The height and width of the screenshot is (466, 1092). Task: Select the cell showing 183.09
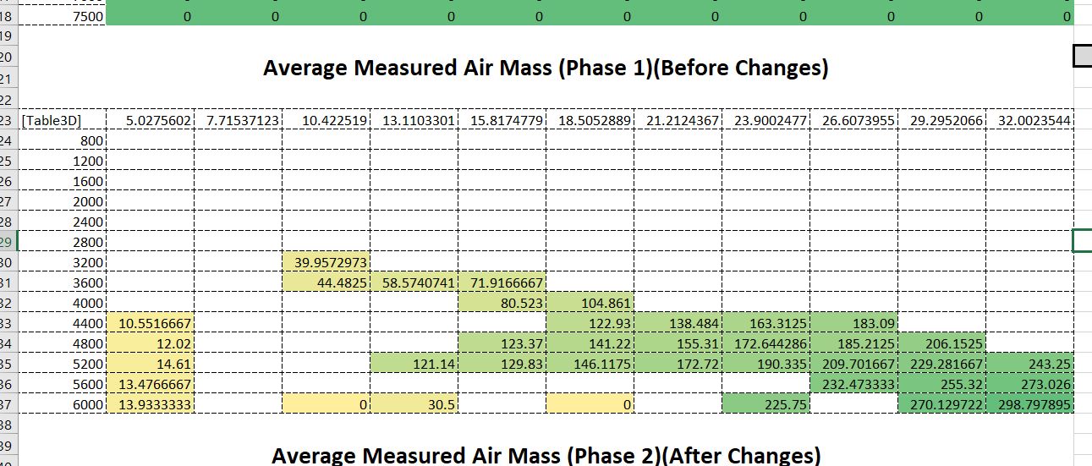click(x=854, y=324)
